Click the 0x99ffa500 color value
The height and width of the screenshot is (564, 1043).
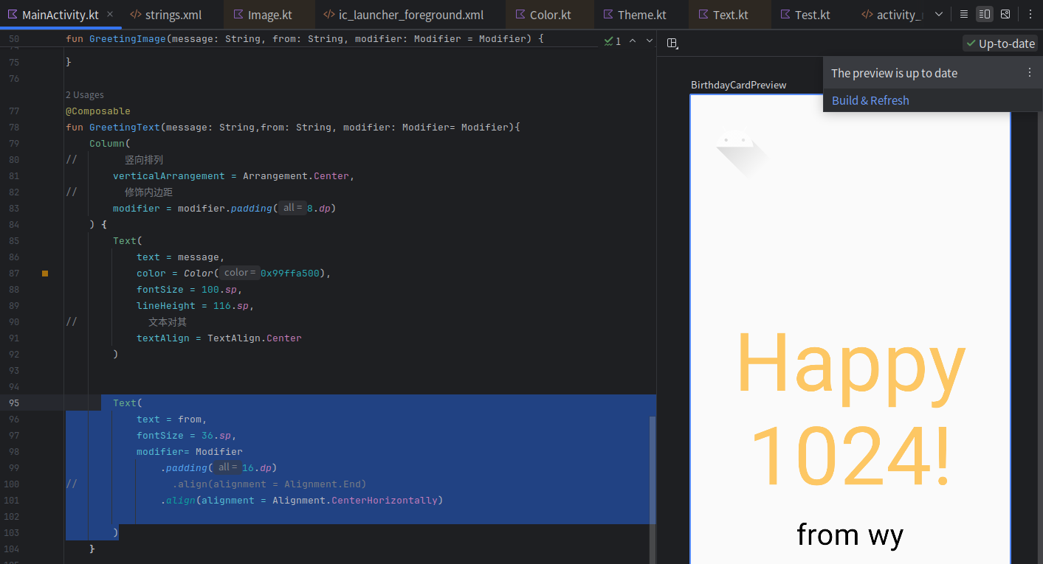pos(290,274)
